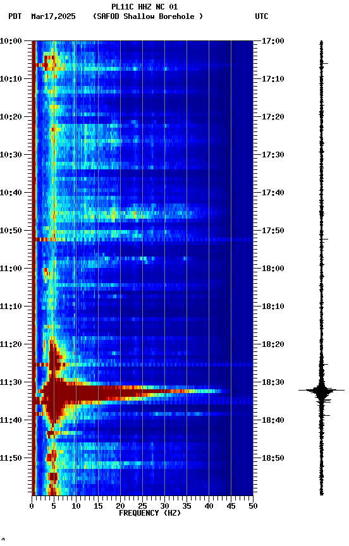Image resolution: width=349 pixels, height=546 pixels.
Task: Click the 11:40 PDT time label
Action: click(x=11, y=420)
